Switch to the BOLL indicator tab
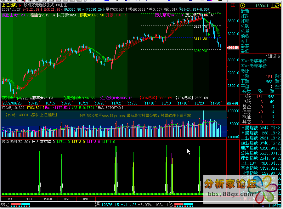The image size is (283, 209). pos(29,199)
